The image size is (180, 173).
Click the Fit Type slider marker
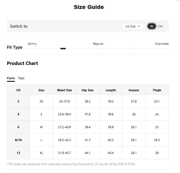[63, 48]
